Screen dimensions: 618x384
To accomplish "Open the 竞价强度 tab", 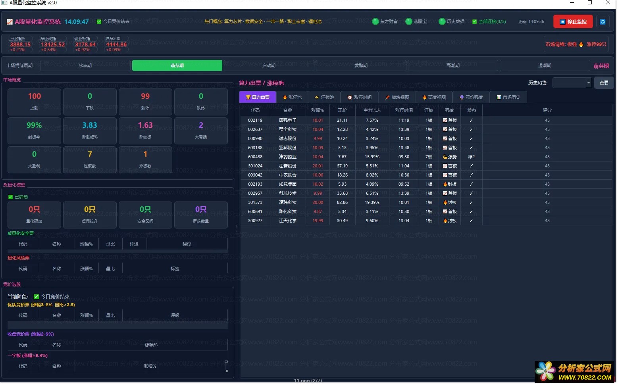I will [471, 97].
